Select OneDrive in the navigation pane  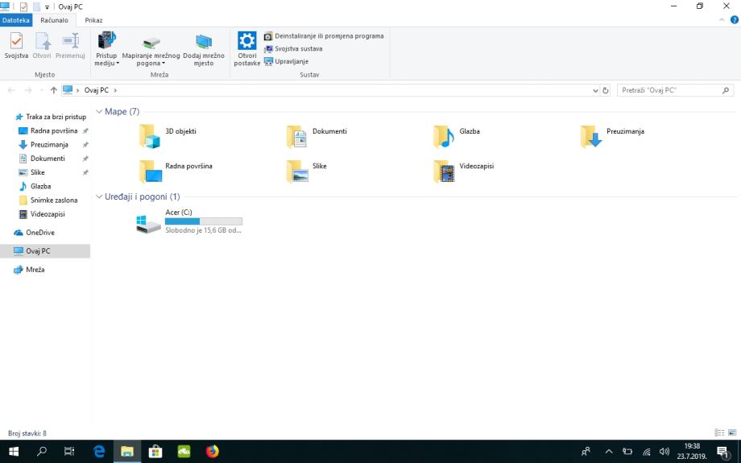(x=39, y=233)
